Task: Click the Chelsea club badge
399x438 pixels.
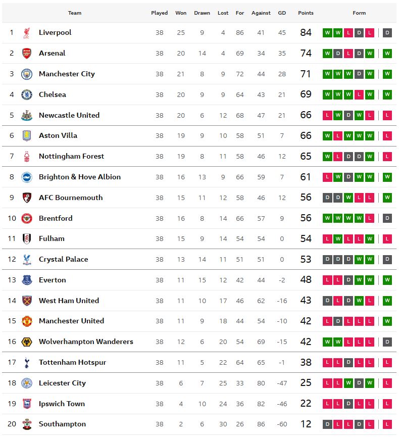Action: pos(27,94)
